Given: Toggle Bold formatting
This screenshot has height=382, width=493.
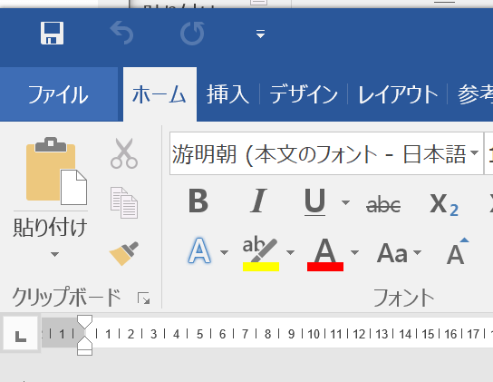Looking at the screenshot, I should pos(198,201).
